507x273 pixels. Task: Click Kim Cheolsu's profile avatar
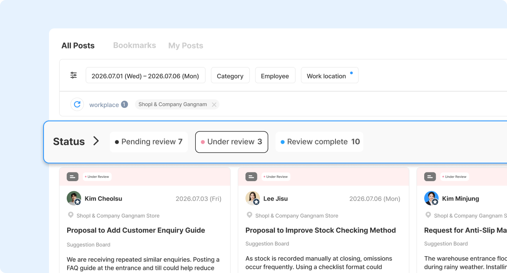pyautogui.click(x=74, y=198)
